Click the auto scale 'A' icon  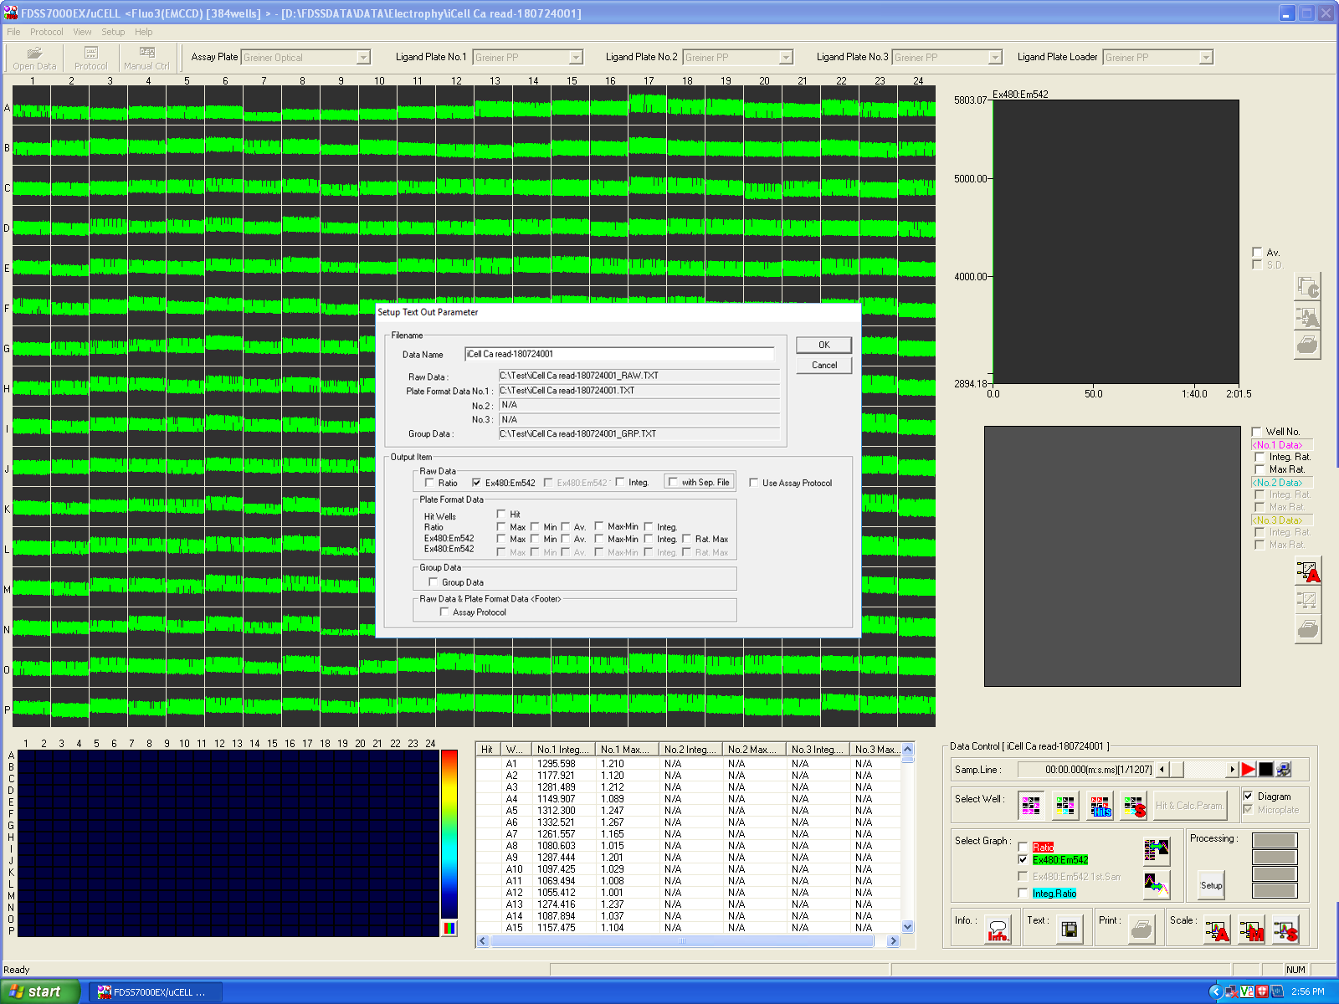click(1217, 930)
